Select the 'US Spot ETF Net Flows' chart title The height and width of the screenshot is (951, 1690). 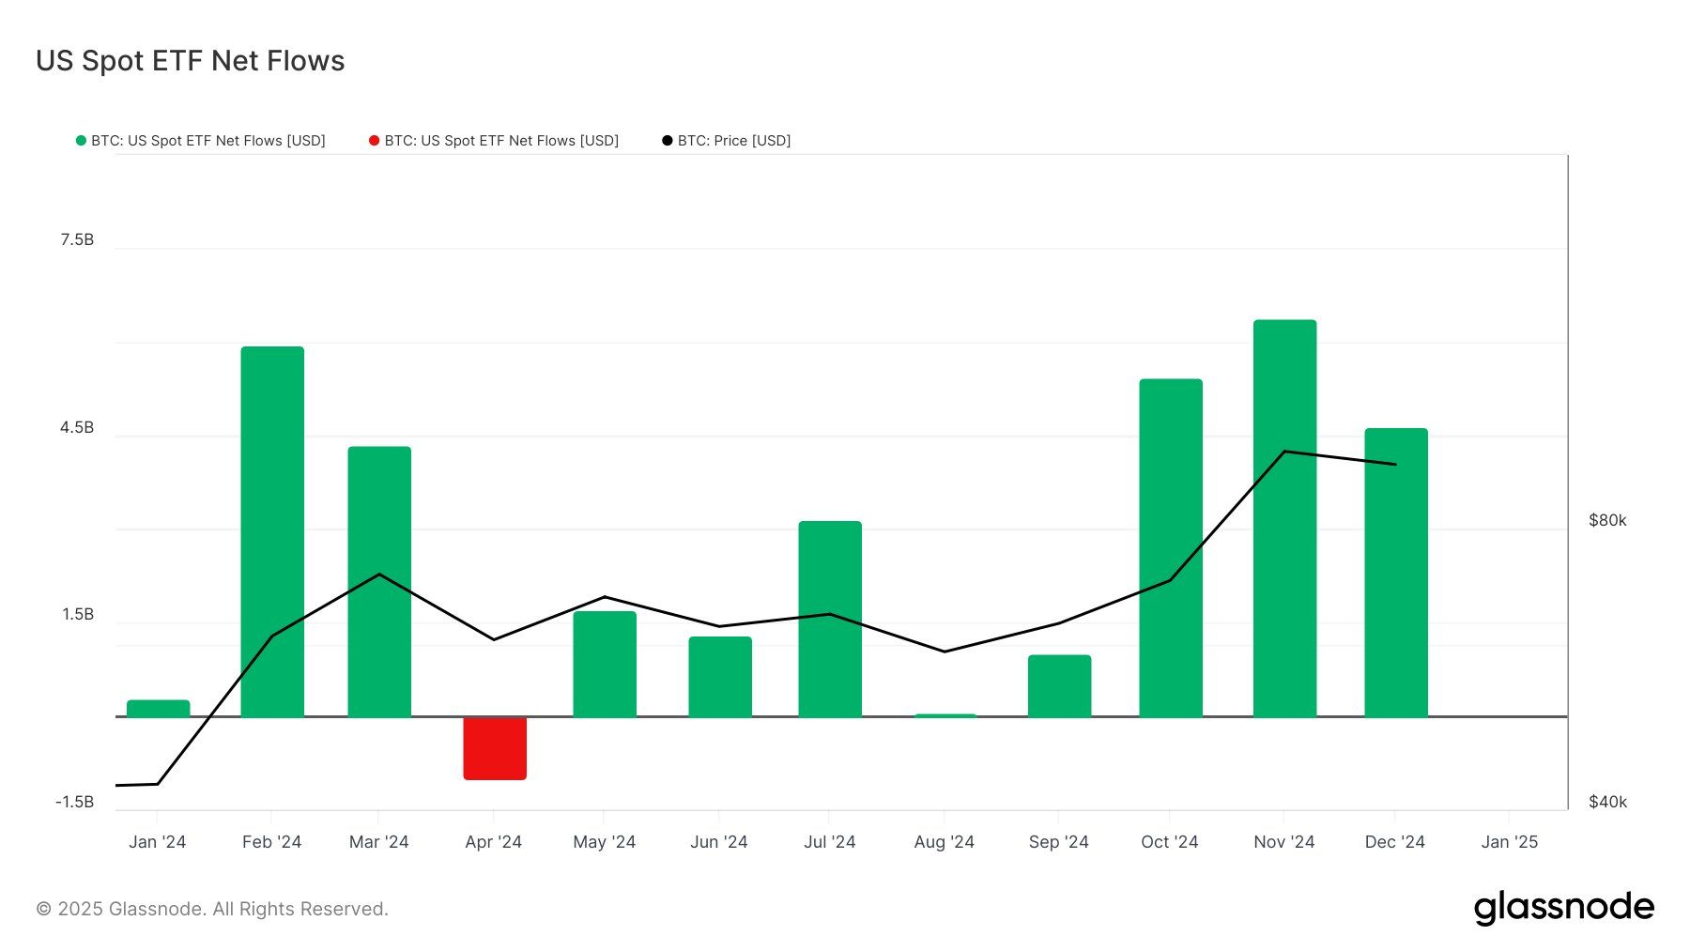(190, 60)
